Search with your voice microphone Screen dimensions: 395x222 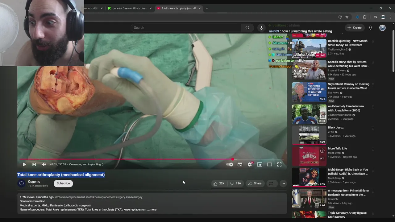[261, 28]
